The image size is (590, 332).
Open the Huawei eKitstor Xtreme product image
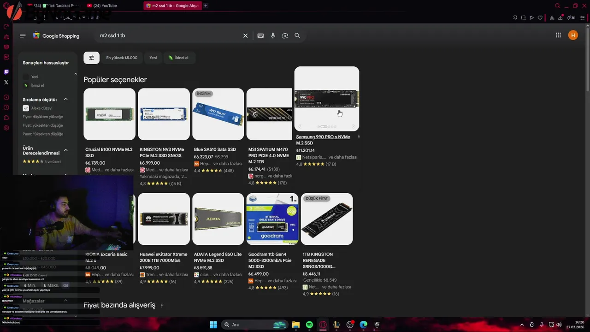coord(164,219)
